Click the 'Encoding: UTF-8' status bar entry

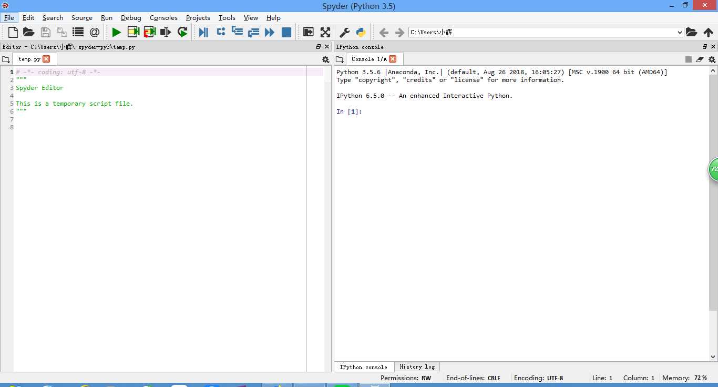coord(539,378)
